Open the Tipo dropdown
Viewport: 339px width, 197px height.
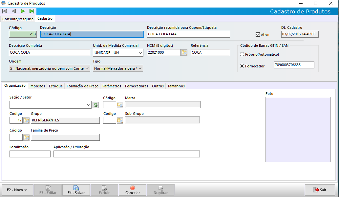140,68
